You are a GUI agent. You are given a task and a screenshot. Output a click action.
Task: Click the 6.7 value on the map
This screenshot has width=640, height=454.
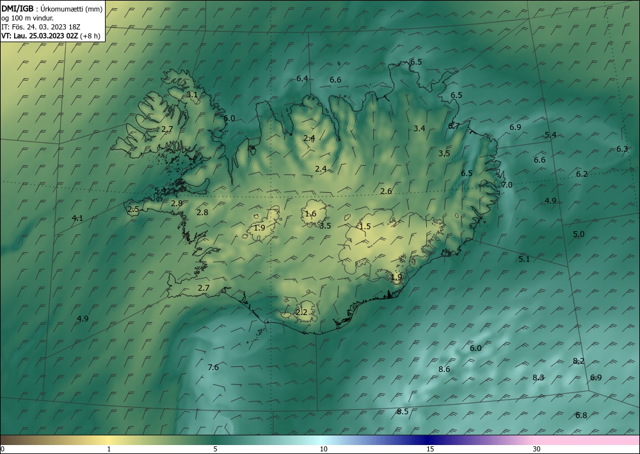pos(454,126)
